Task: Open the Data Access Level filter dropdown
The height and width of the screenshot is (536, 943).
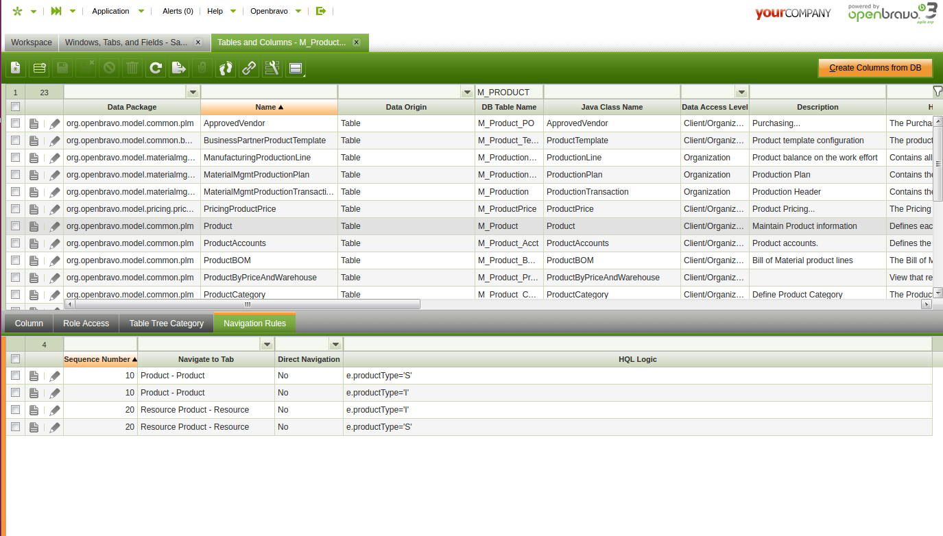Action: click(x=741, y=92)
